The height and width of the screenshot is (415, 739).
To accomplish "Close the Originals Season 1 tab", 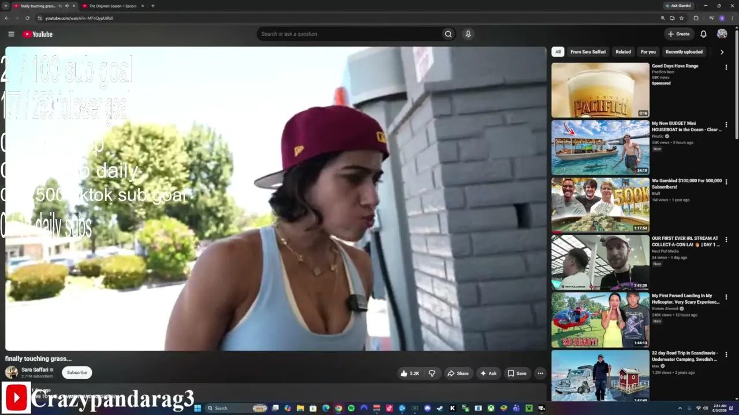I will coord(142,6).
